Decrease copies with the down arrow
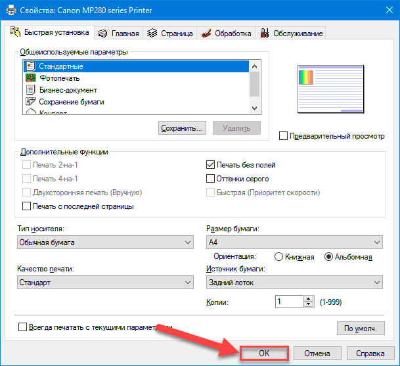This screenshot has width=400, height=366. click(x=309, y=304)
